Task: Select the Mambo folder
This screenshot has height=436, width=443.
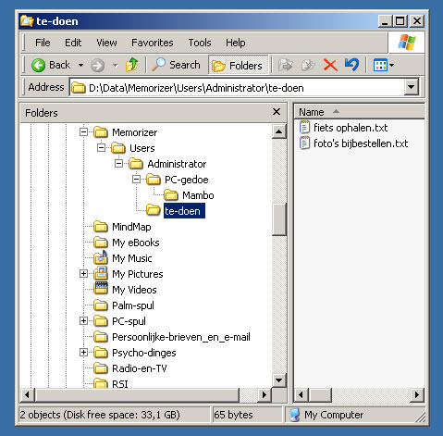Action: point(198,195)
